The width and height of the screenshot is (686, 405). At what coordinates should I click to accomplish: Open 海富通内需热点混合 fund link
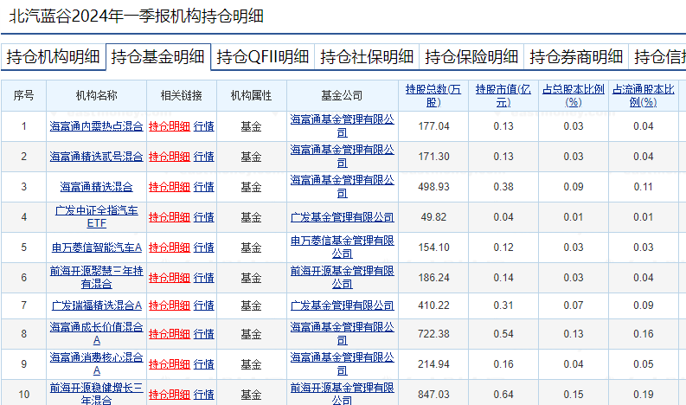coord(96,126)
